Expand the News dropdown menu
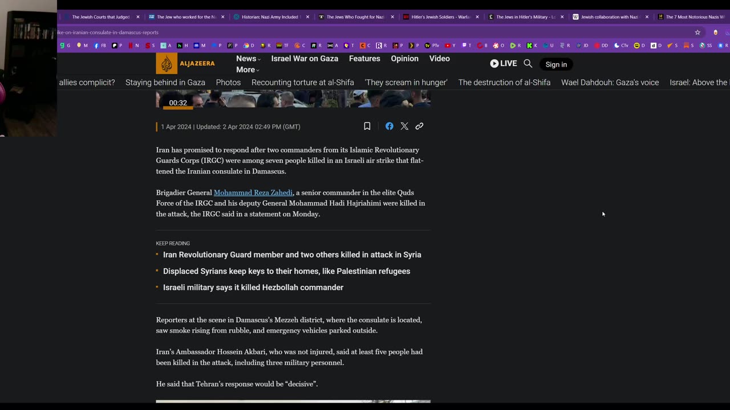Viewport: 730px width, 410px height. tap(248, 59)
